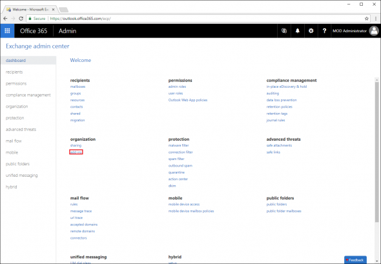Reload page with browser refresh icon
Viewport: 381px width, 264px height.
21,19
